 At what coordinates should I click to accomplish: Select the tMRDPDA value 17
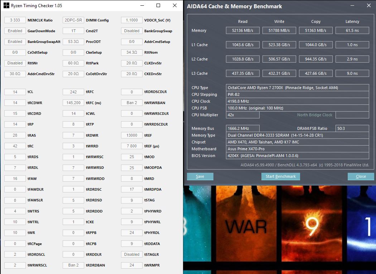tap(132, 189)
